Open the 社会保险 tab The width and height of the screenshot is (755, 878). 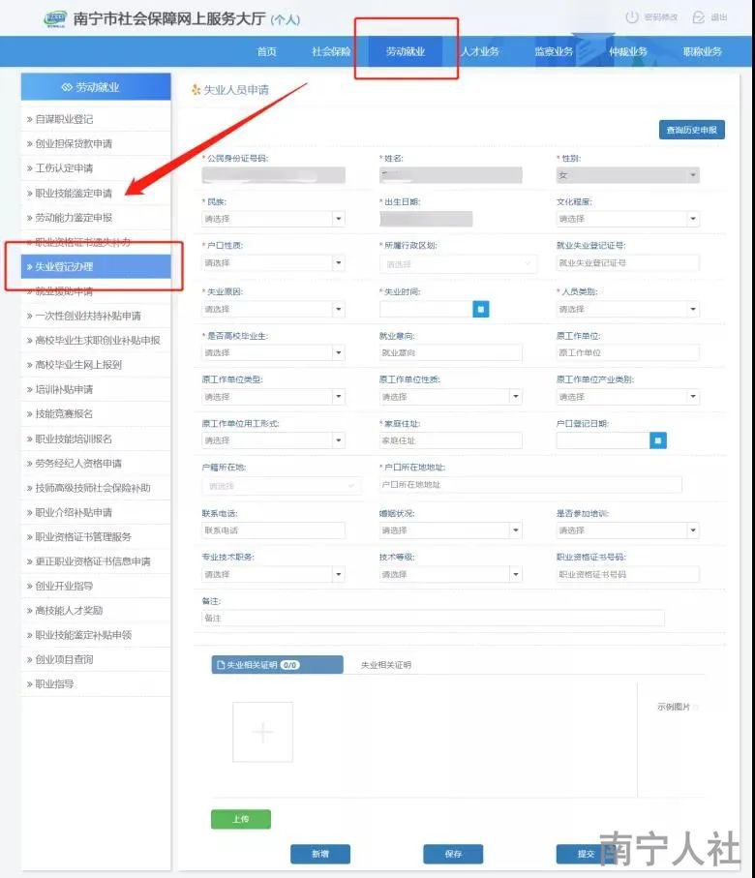331,51
